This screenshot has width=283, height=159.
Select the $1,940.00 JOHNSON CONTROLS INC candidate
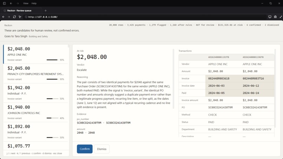35,112
